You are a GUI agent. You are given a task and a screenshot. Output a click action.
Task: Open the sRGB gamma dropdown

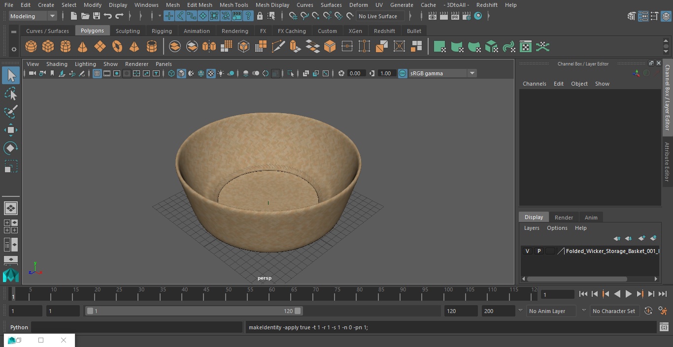[x=442, y=73]
